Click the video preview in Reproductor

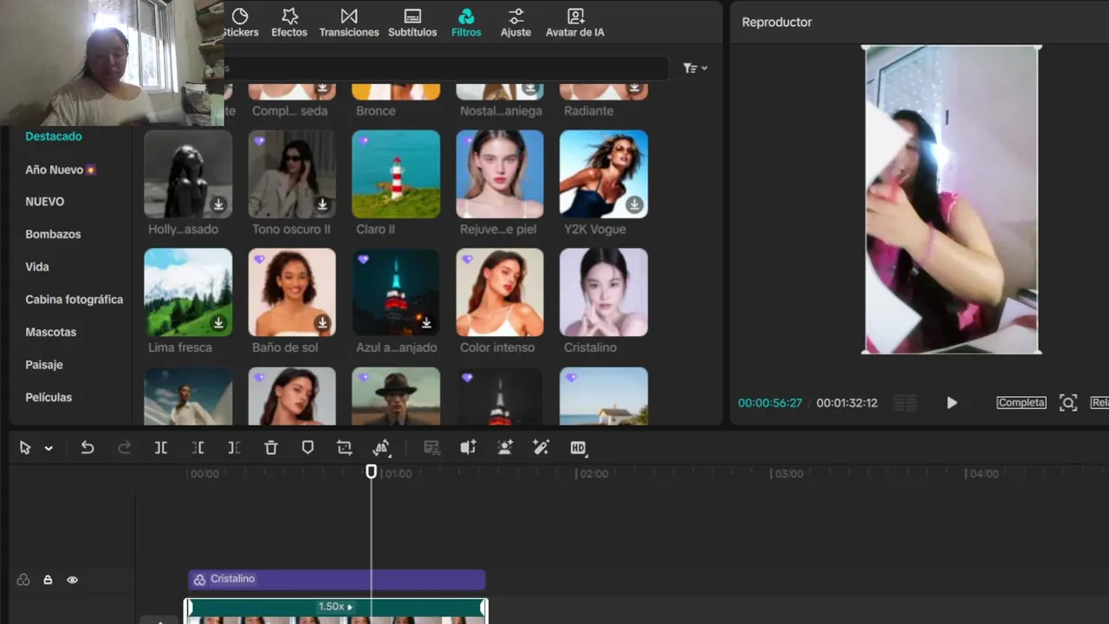click(x=951, y=200)
